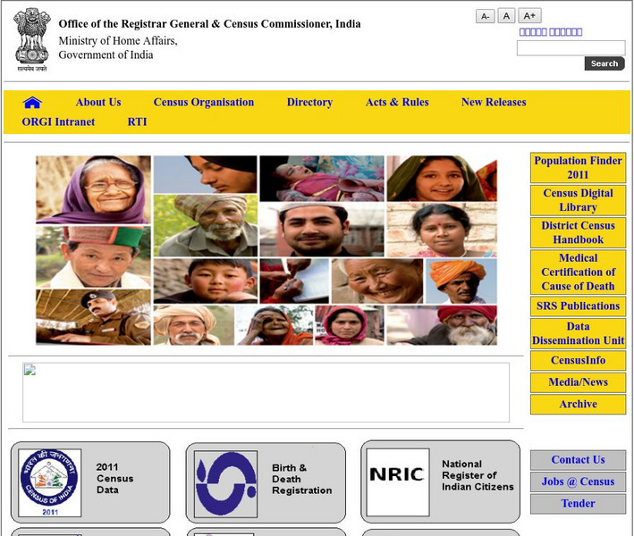
Task: Decrease font size with A- button
Action: click(486, 17)
